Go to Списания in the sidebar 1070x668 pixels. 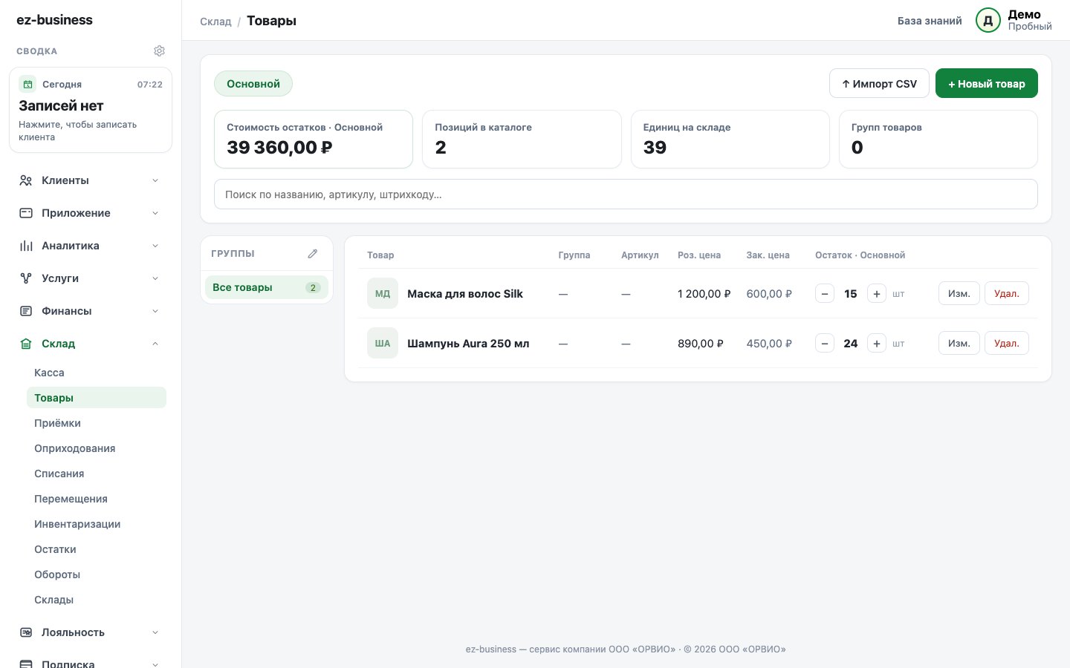(x=97, y=474)
